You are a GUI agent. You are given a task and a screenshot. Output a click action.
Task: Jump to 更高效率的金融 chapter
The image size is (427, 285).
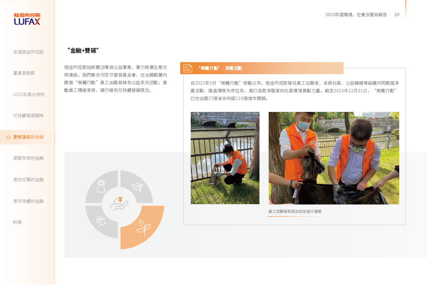click(x=28, y=158)
